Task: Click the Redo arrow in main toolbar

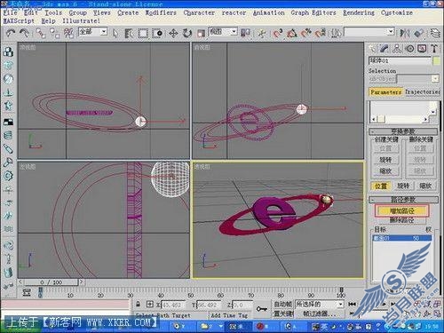Action: pyautogui.click(x=24, y=33)
